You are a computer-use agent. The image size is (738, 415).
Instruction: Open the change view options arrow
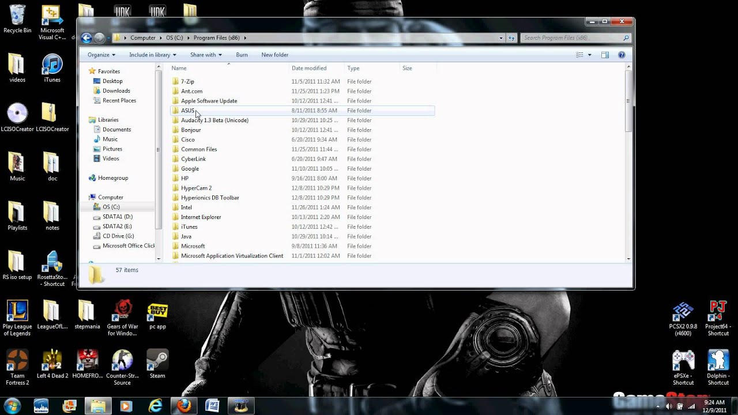coord(589,55)
